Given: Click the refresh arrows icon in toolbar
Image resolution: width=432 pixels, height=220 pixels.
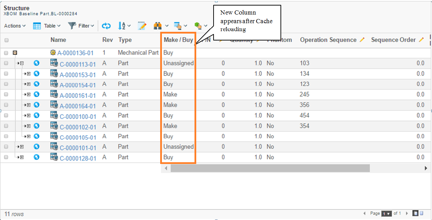Looking at the screenshot, I should 106,26.
